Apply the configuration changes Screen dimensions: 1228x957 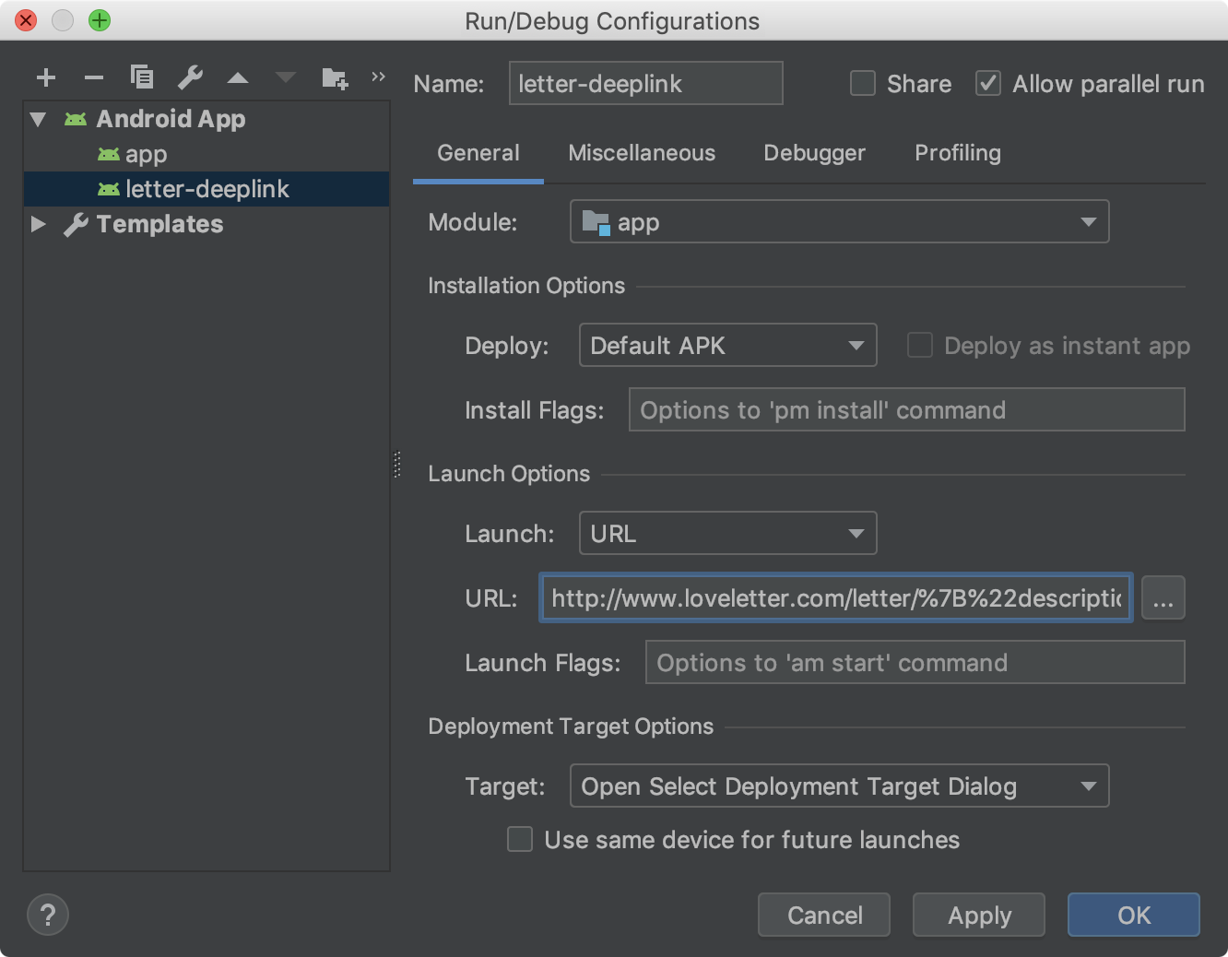pyautogui.click(x=978, y=915)
